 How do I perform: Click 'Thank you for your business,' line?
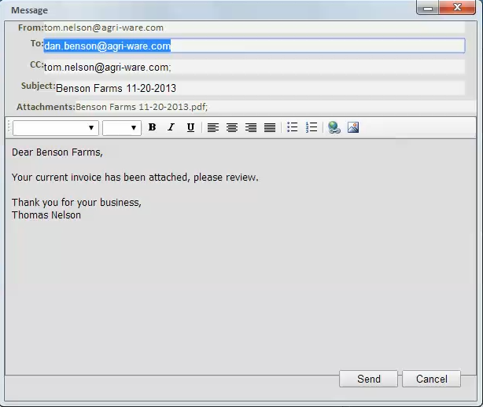point(76,203)
